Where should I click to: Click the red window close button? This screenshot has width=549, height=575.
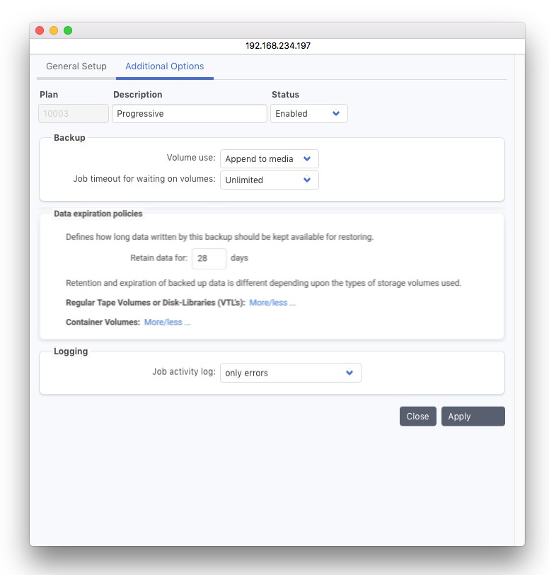tap(40, 30)
